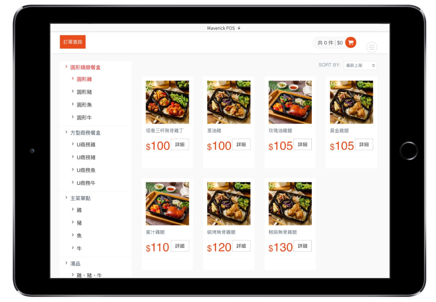Select the 圓形雞 subcategory
The width and height of the screenshot is (436, 302).
pyautogui.click(x=84, y=79)
